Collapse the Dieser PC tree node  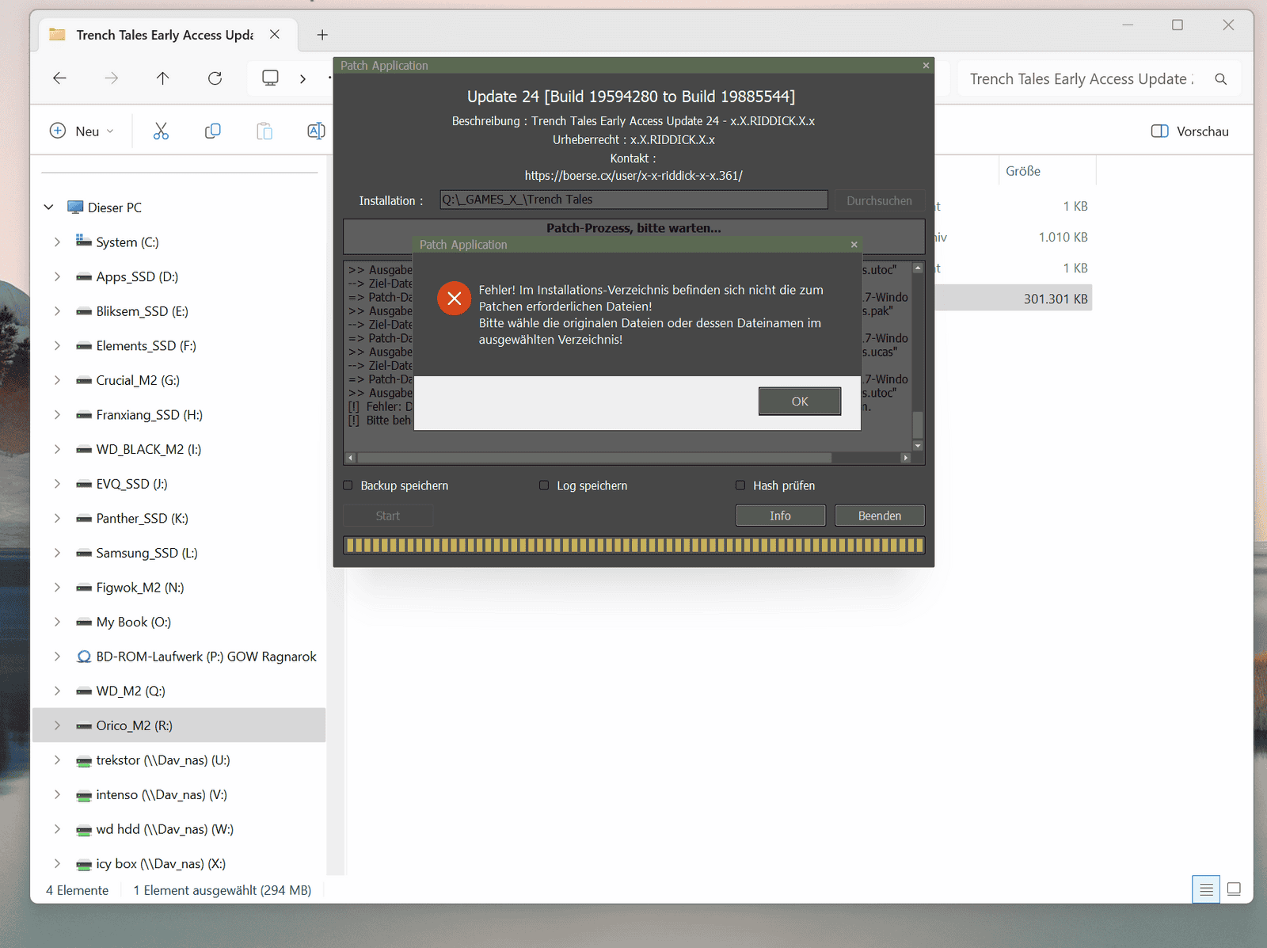49,207
